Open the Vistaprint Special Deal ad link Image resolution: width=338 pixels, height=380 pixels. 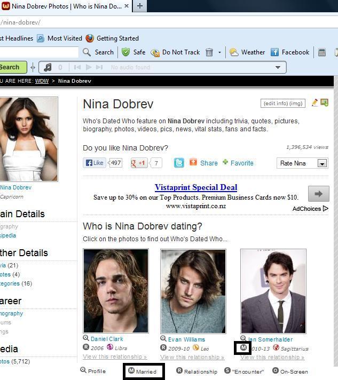point(196,187)
